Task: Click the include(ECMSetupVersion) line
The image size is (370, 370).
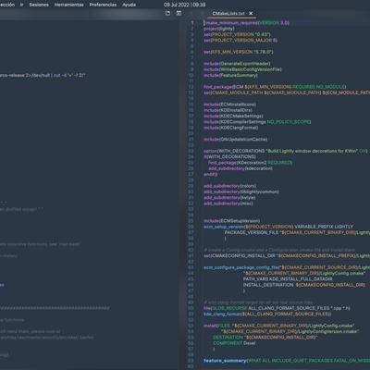Action: (x=231, y=221)
